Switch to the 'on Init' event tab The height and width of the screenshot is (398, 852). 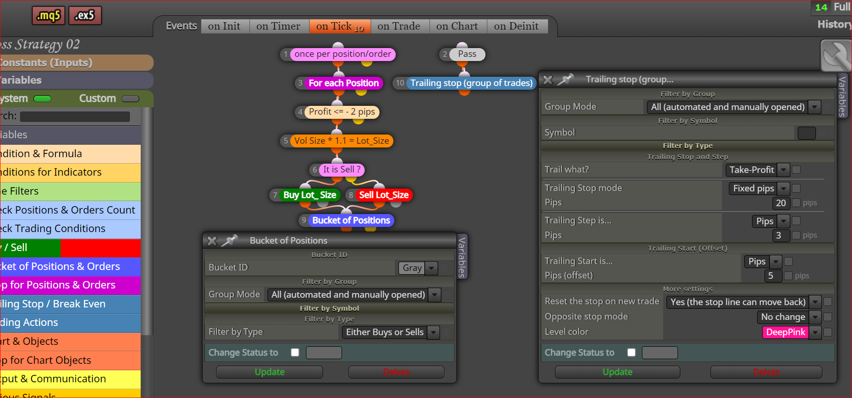(x=224, y=26)
